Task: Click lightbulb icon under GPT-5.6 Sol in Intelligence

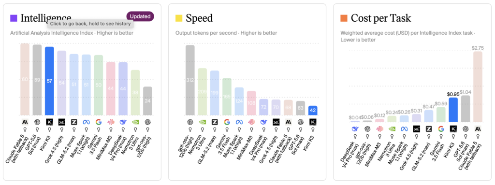Action: tap(37, 129)
